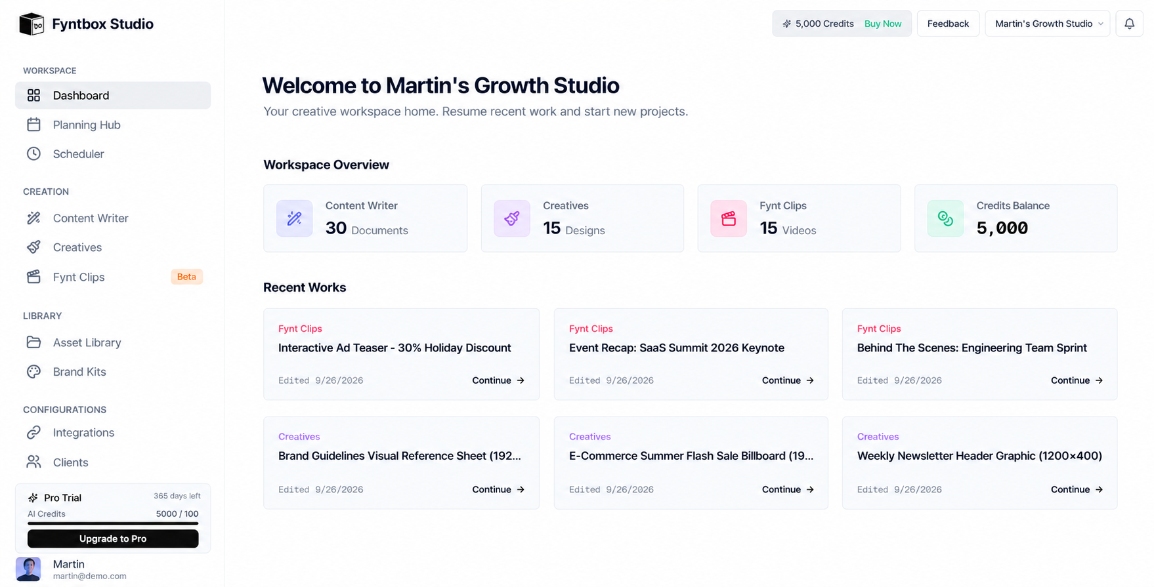Click the Fynt Clips overview card pink icon
This screenshot has height=587, width=1154.
(729, 218)
